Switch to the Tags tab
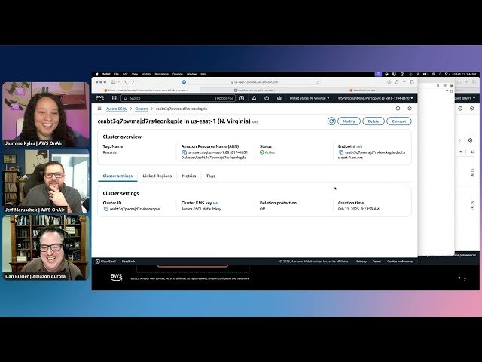This screenshot has width=482, height=362. (211, 176)
